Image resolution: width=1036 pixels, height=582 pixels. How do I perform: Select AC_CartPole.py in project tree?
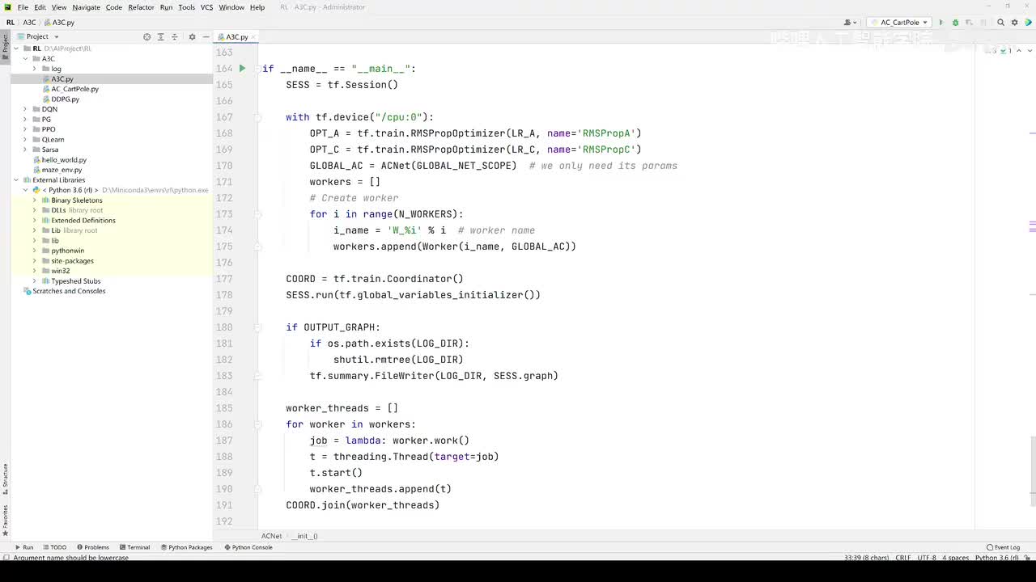74,89
